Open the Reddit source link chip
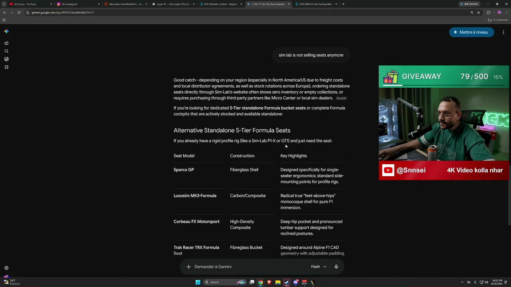Viewport: 511px width, 287px height. tap(341, 98)
